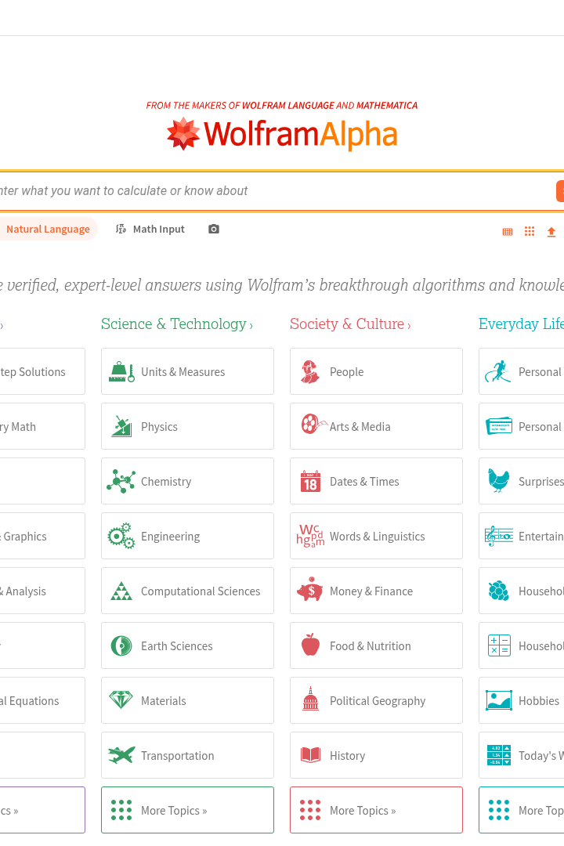Open the camera image input icon
564x846 pixels.
pos(214,230)
